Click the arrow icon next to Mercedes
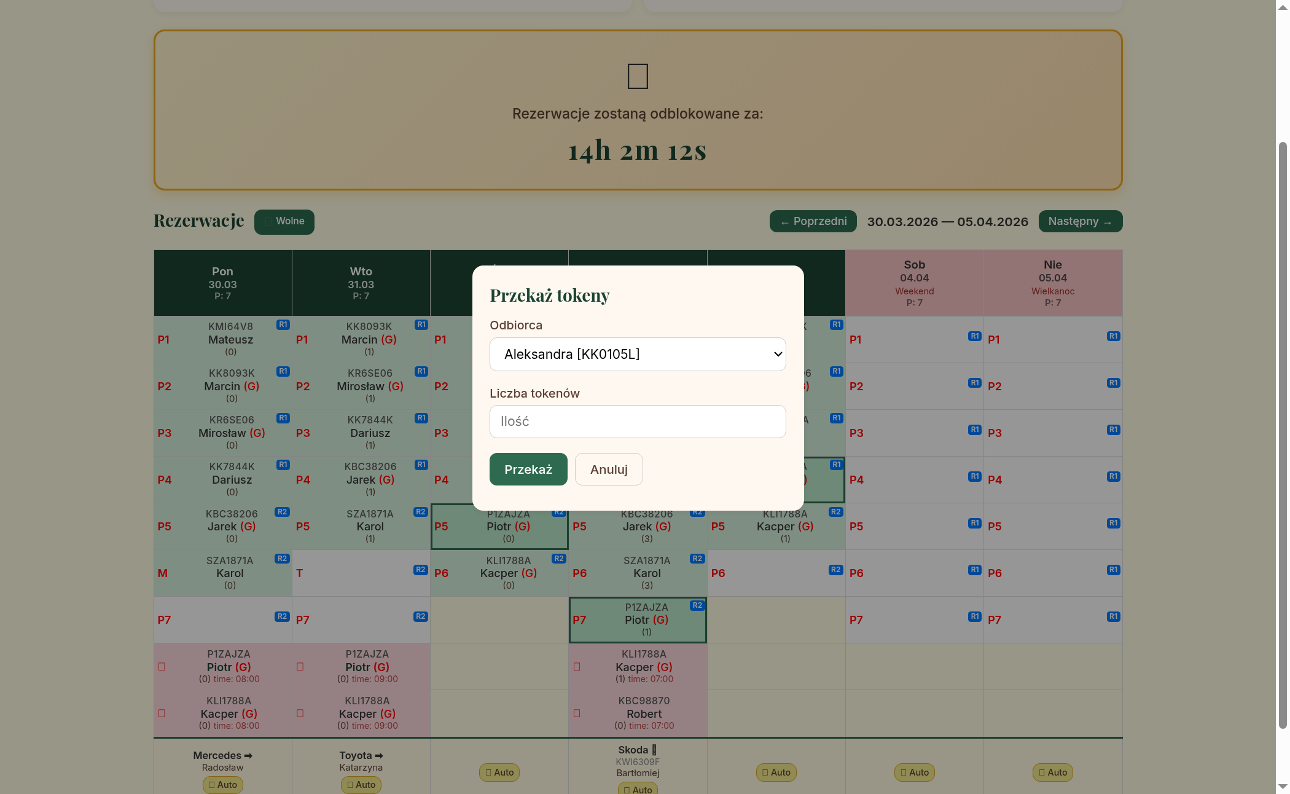Viewport: 1290px width, 794px height. point(247,755)
